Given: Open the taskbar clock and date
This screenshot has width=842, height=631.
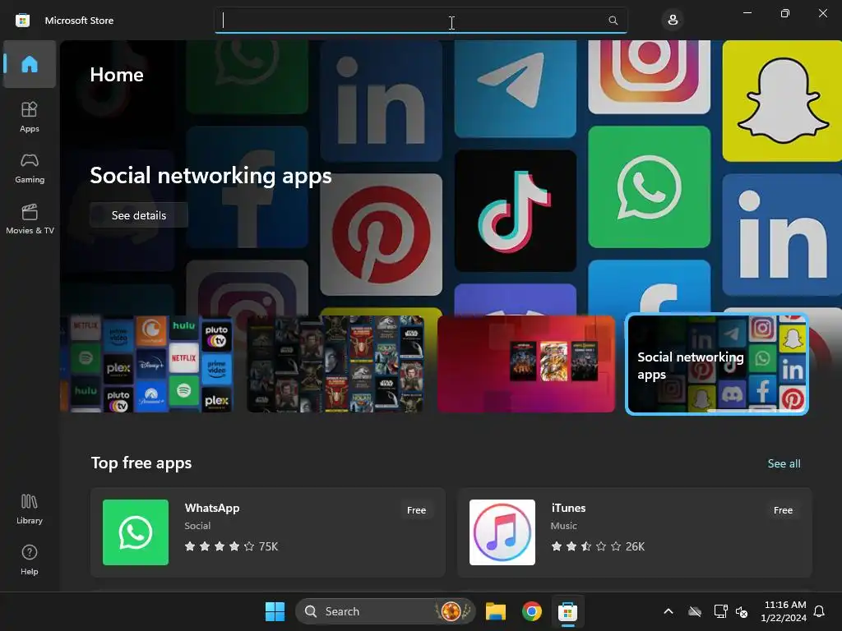Looking at the screenshot, I should coord(784,611).
